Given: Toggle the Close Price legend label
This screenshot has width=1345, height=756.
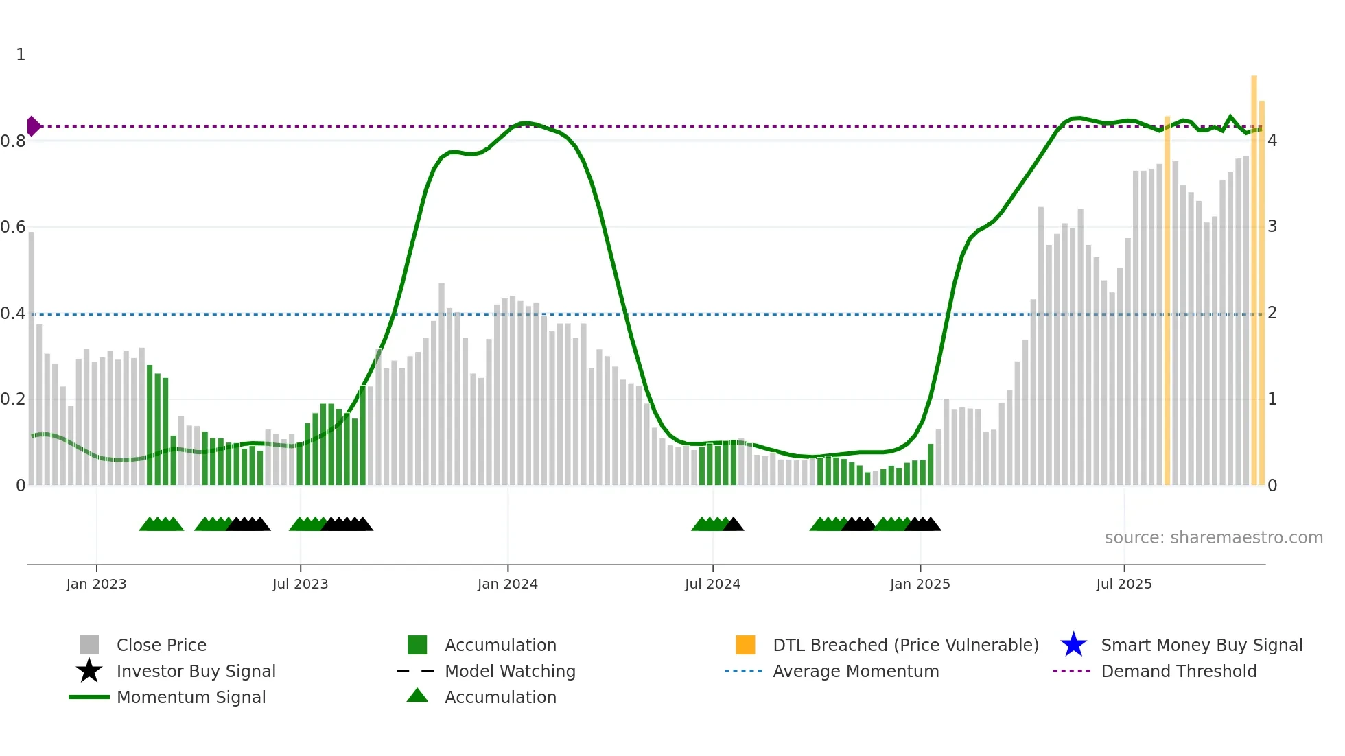Looking at the screenshot, I should pyautogui.click(x=161, y=645).
